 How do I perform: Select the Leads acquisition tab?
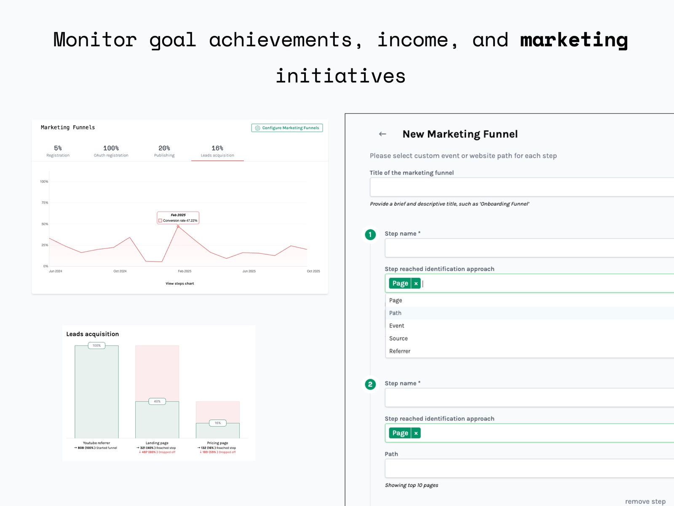tap(217, 151)
